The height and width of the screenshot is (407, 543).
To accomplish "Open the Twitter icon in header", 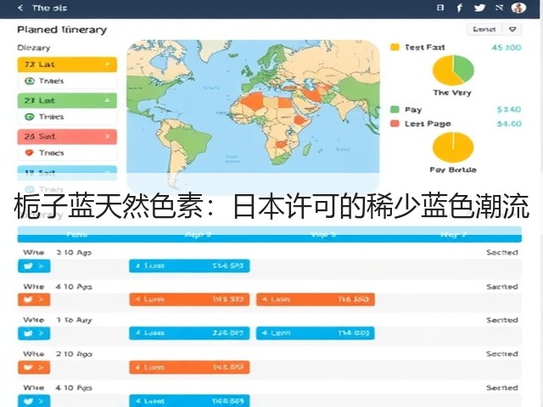I will coord(479,8).
